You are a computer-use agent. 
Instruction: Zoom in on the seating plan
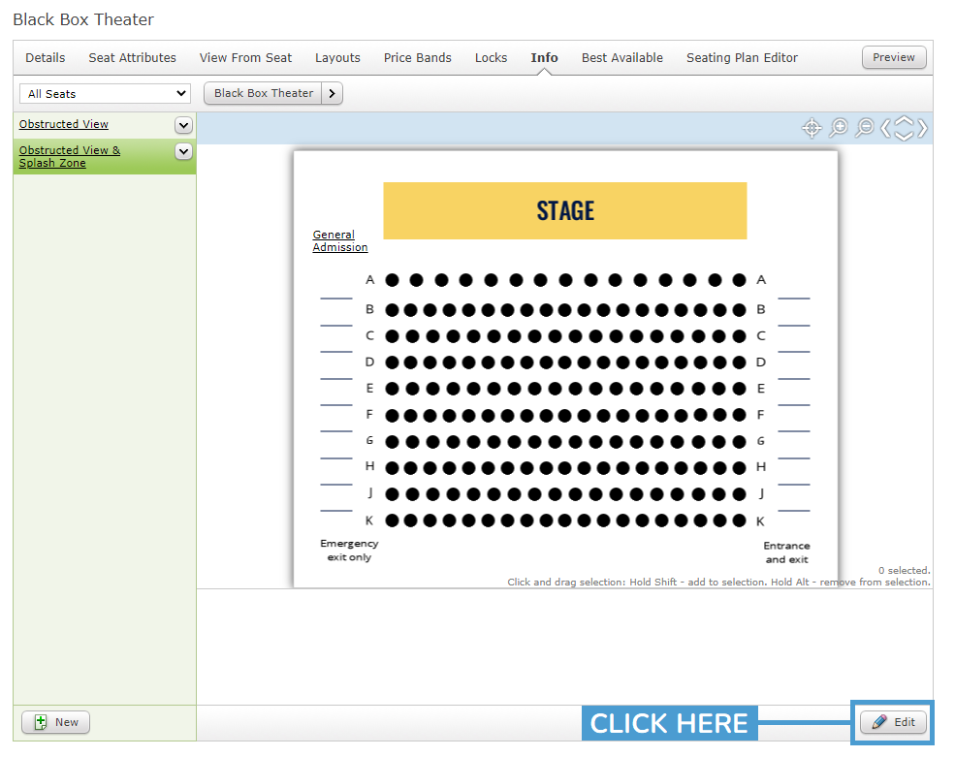click(x=839, y=128)
